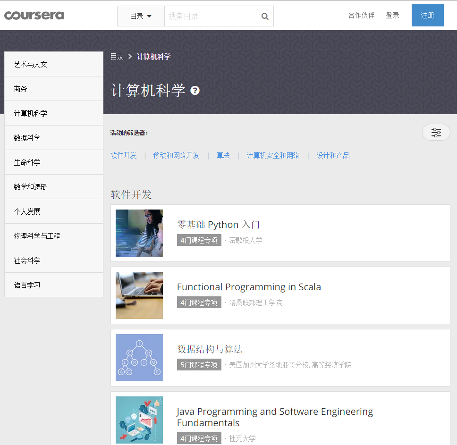
Task: Click the Coursera logo
Action: coord(34,16)
